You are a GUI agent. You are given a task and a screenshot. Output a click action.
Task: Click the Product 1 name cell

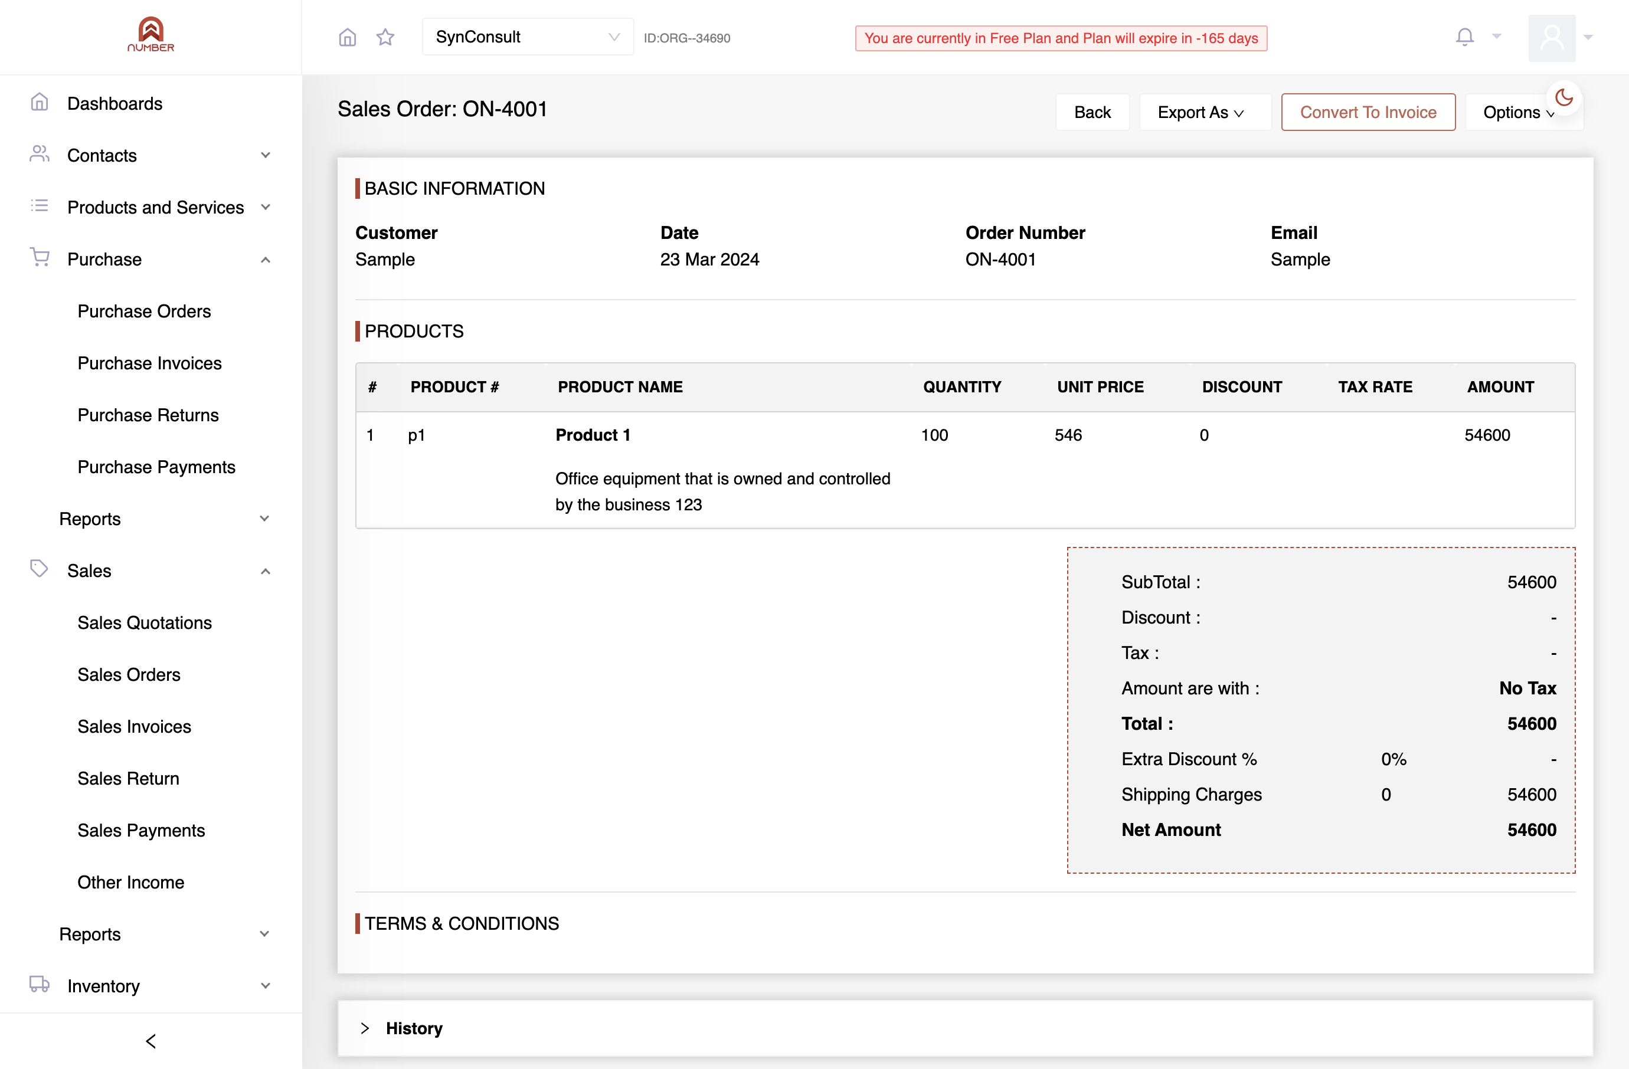click(x=593, y=435)
